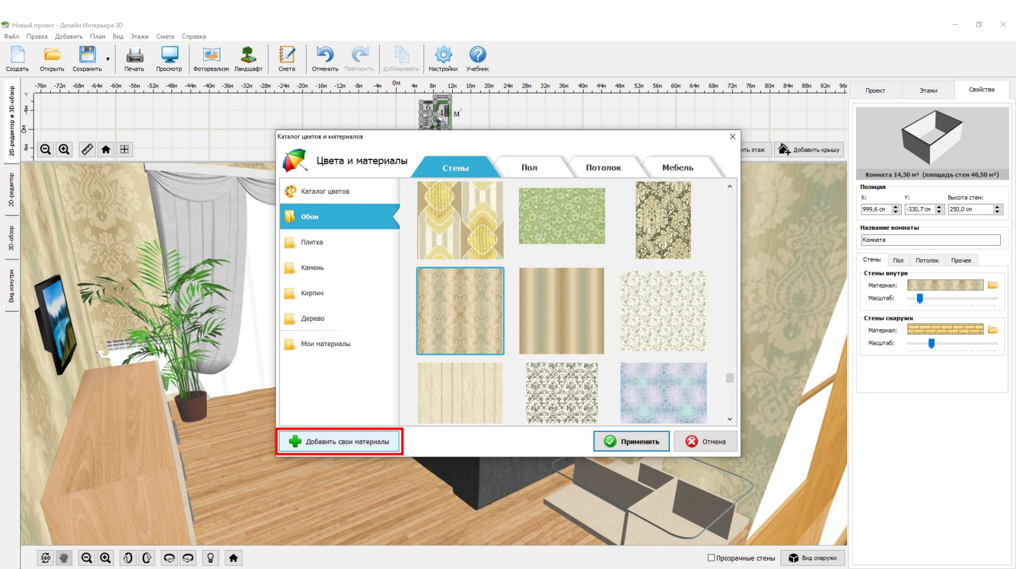Image resolution: width=1016 pixels, height=569 pixels.
Task: Browse for inner wall material folder icon
Action: [993, 285]
